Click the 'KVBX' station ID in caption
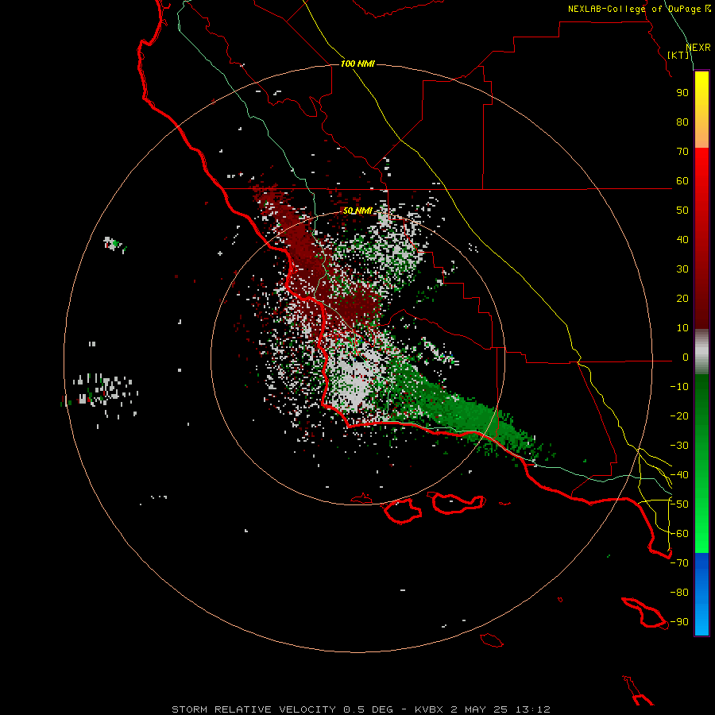Screen dimensions: 715x715 pyautogui.click(x=429, y=709)
